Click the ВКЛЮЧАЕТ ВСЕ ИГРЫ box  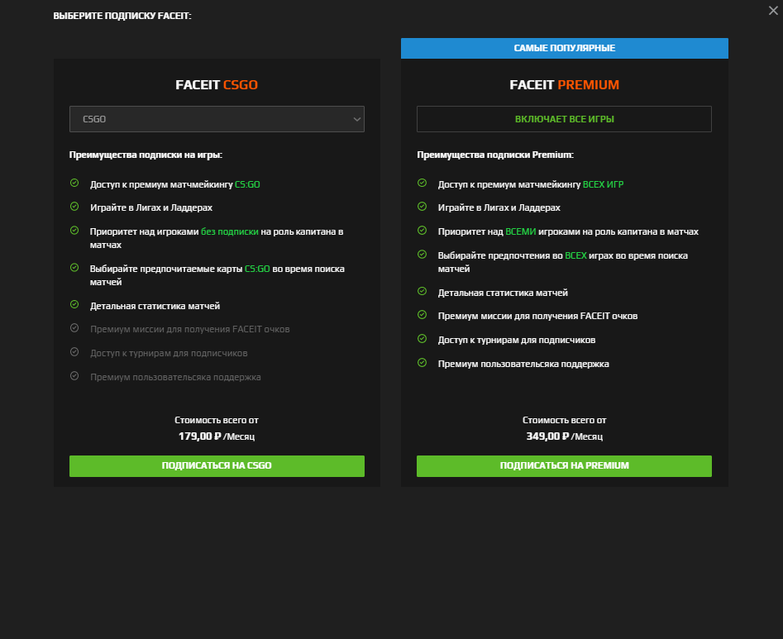564,119
